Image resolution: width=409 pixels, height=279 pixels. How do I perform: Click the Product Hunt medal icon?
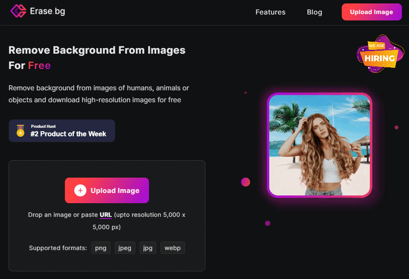tap(20, 131)
